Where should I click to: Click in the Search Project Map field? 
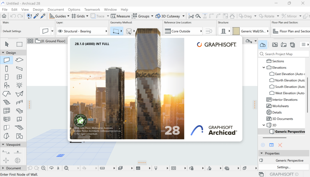tap(284, 54)
